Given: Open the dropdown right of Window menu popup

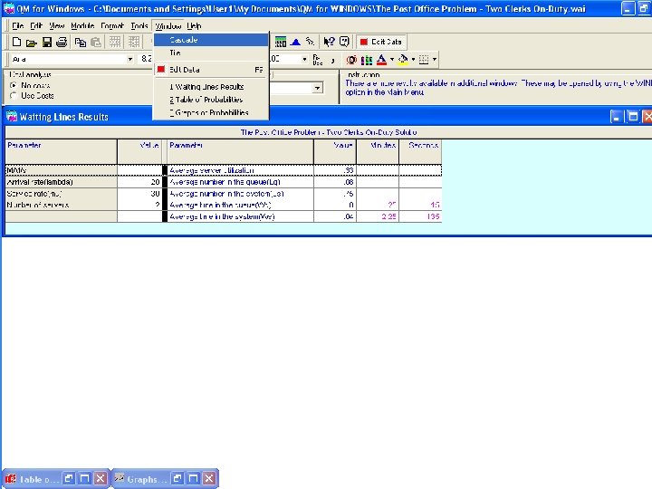Looking at the screenshot, I should pos(304,60).
